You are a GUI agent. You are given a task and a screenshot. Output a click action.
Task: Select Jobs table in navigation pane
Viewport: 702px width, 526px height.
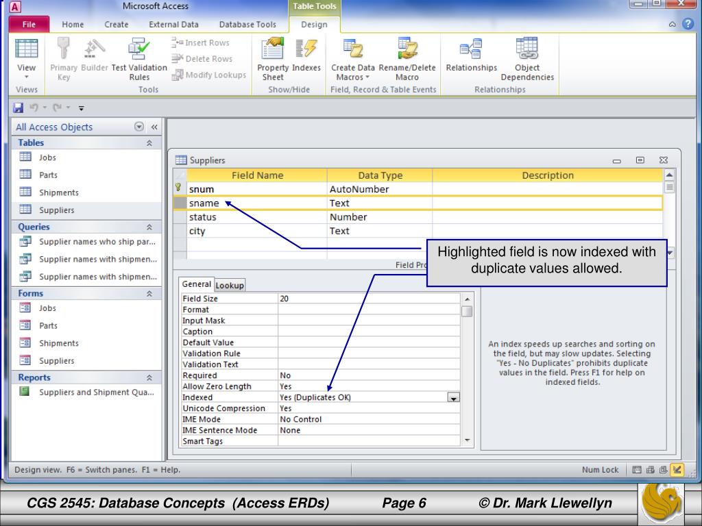pos(87,158)
